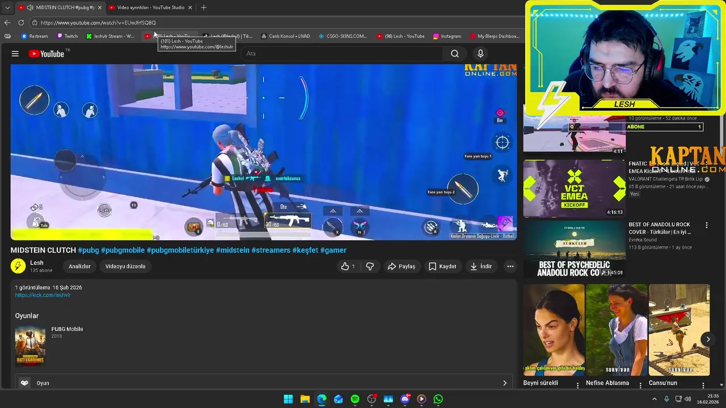This screenshot has width=726, height=408.
Task: Click the browser address bar URL
Action: pos(98,23)
